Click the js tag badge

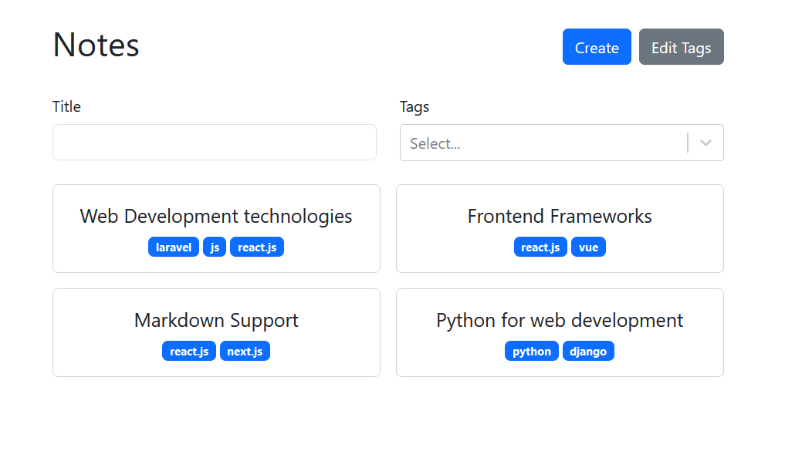215,247
